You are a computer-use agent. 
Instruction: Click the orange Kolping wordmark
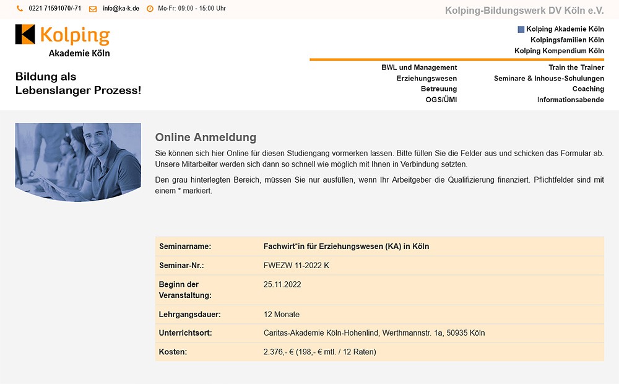[x=75, y=35]
